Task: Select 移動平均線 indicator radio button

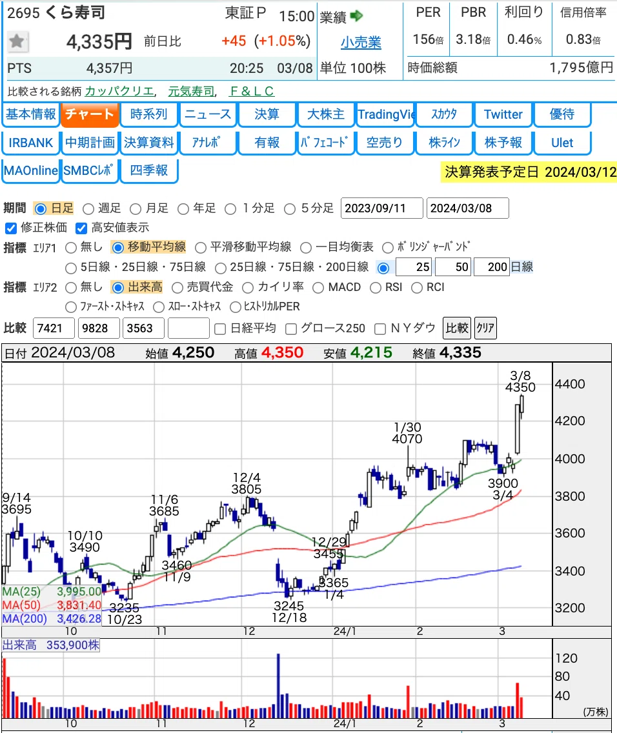Action: pos(118,247)
